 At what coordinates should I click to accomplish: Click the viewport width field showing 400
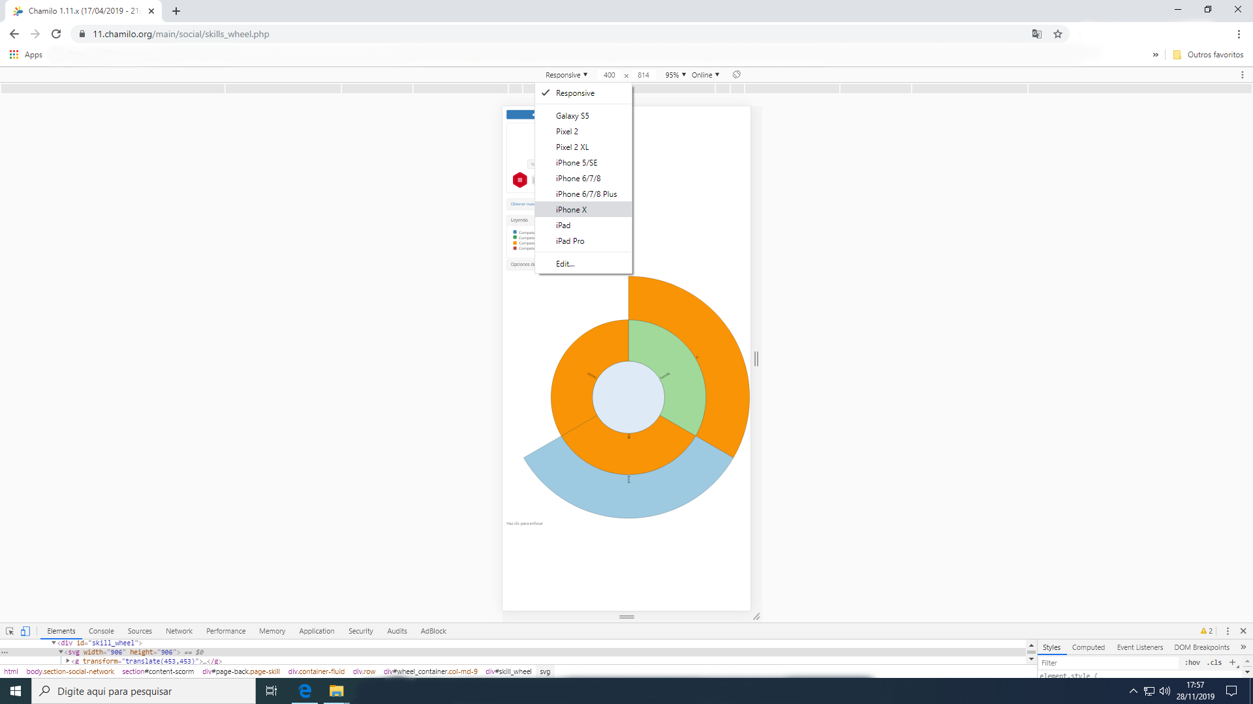pyautogui.click(x=609, y=75)
